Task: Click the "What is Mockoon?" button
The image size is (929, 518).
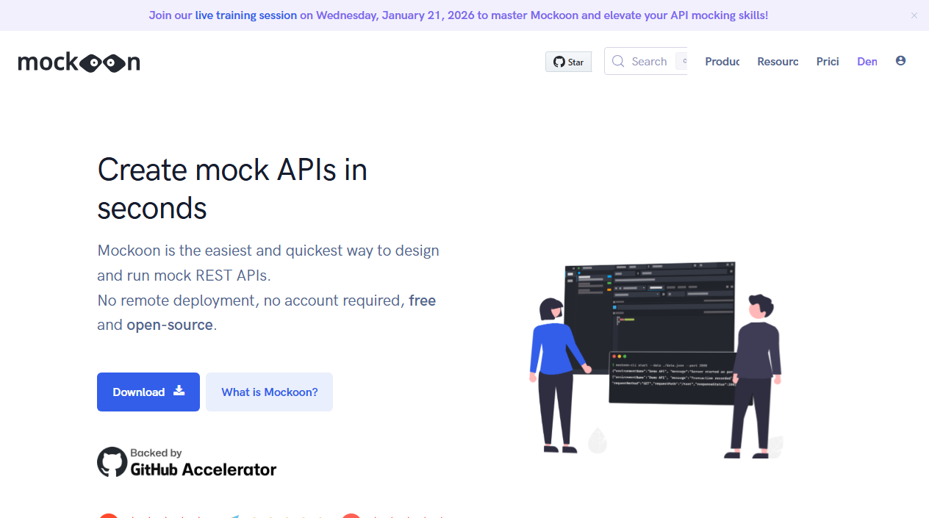Action: (x=269, y=392)
